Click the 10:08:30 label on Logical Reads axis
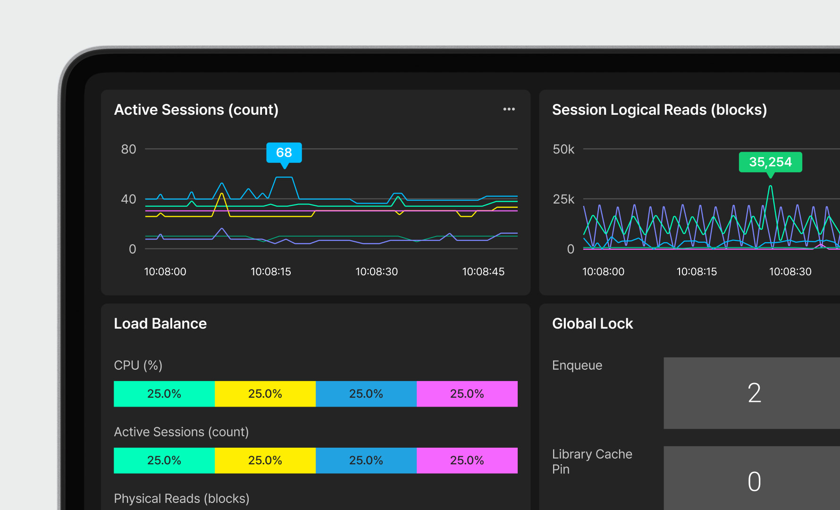 tap(790, 272)
